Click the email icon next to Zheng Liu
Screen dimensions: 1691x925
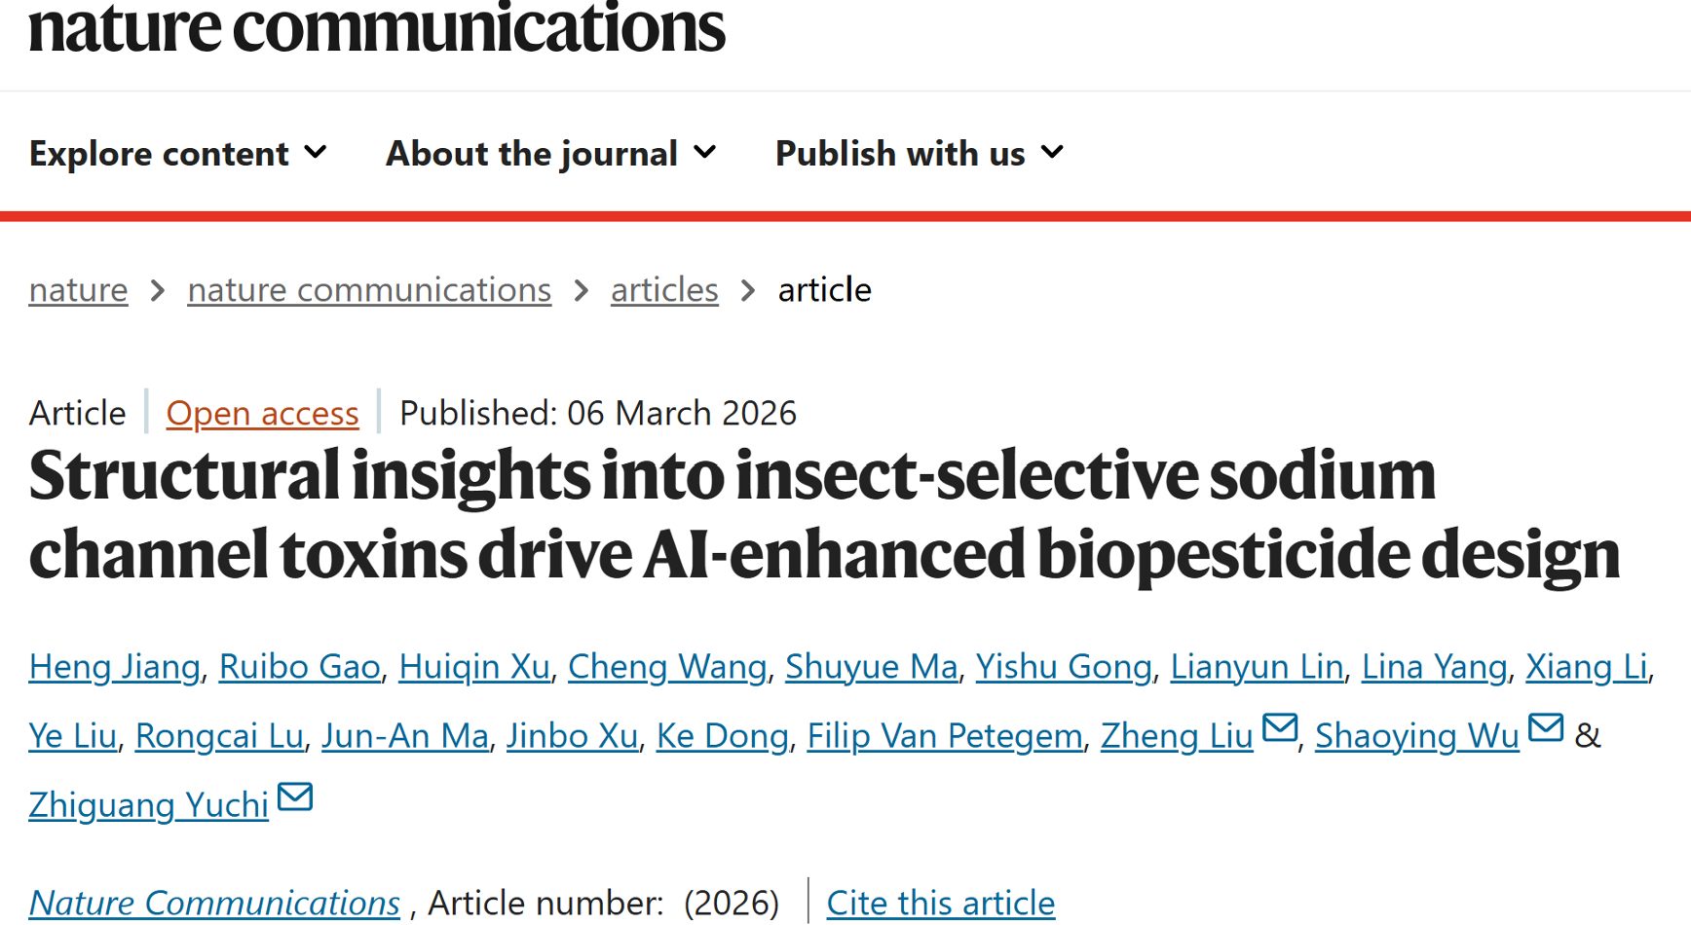pyautogui.click(x=1279, y=728)
